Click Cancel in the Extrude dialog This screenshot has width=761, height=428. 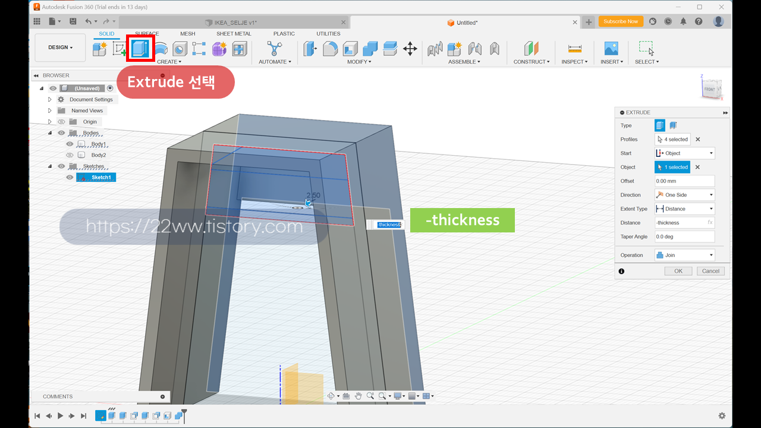coord(710,271)
